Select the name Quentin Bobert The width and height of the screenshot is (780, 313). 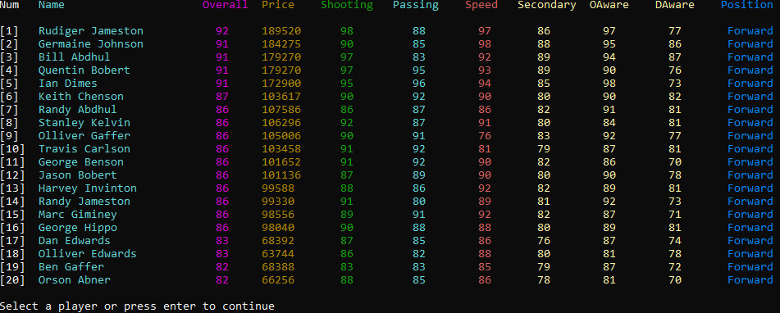84,70
